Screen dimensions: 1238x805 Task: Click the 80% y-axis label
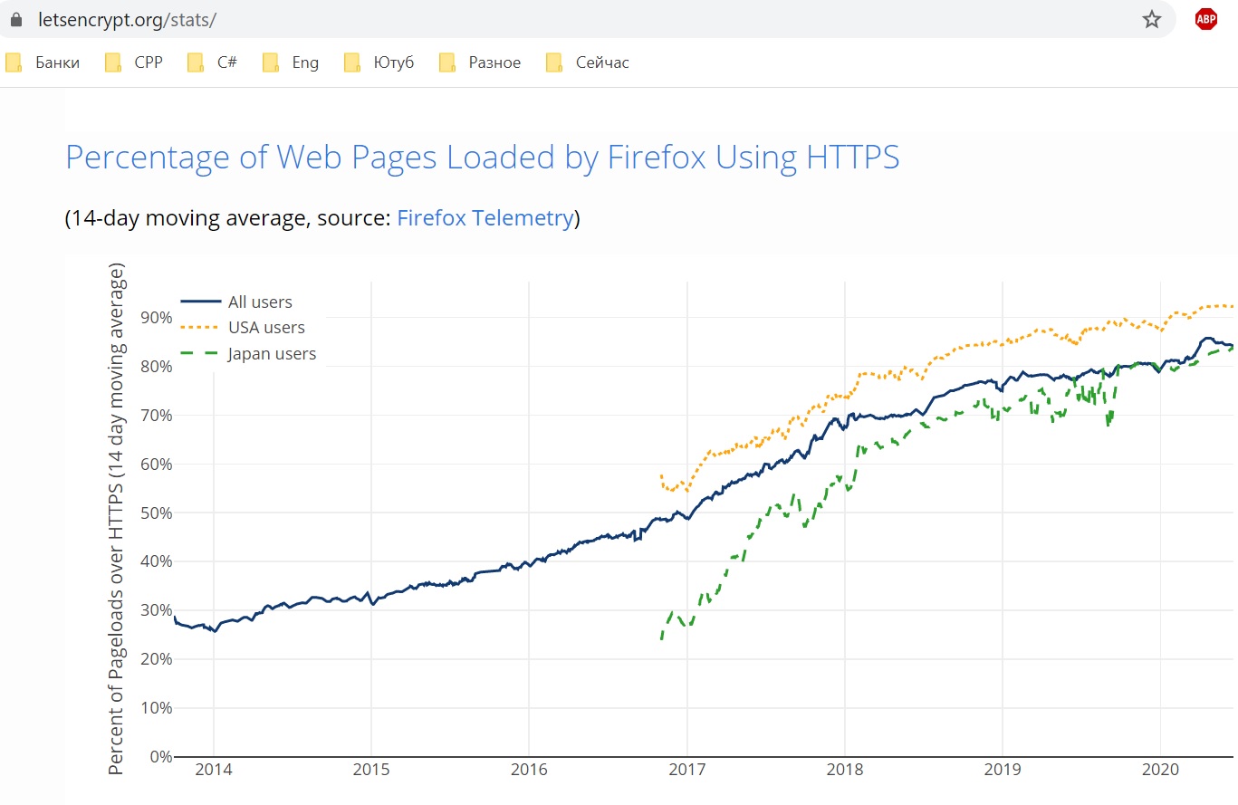(155, 367)
